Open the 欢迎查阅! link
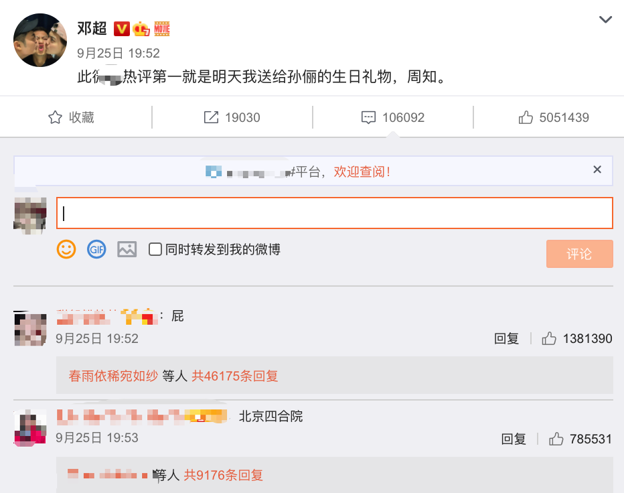Image resolution: width=624 pixels, height=493 pixels. pos(362,171)
